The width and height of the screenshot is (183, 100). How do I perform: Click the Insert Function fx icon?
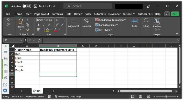pos(39,40)
